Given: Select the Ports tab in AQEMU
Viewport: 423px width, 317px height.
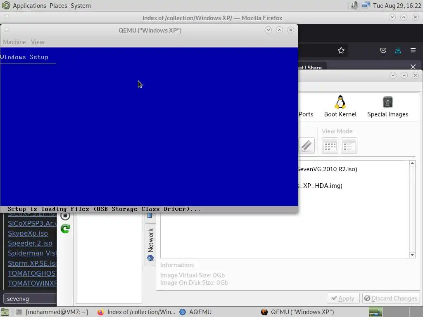Looking at the screenshot, I should coord(306,114).
